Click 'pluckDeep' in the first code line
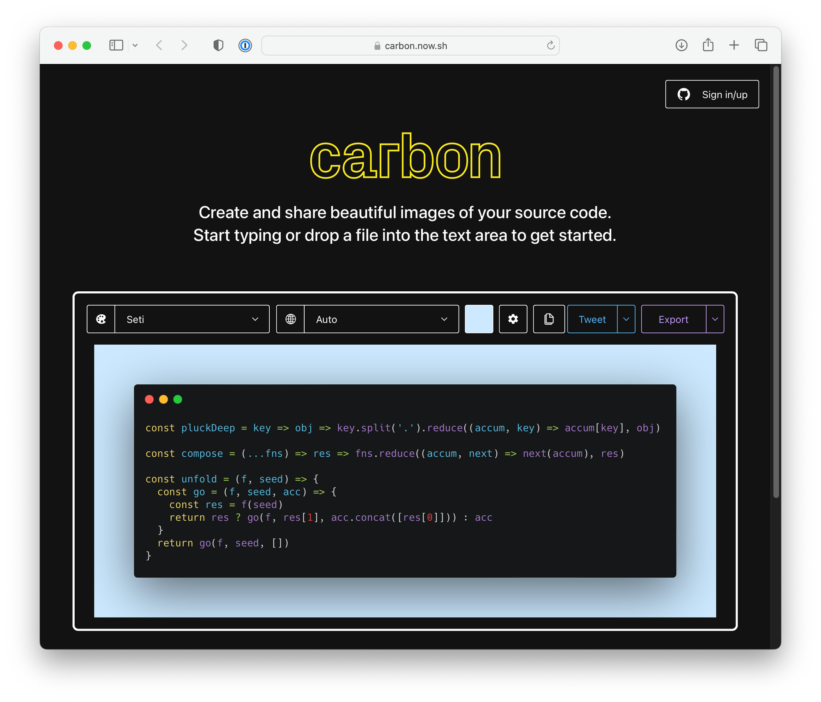This screenshot has width=821, height=702. [x=208, y=428]
